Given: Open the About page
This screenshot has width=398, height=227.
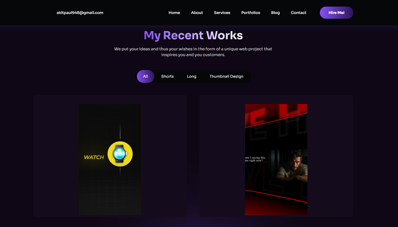Looking at the screenshot, I should click(197, 12).
